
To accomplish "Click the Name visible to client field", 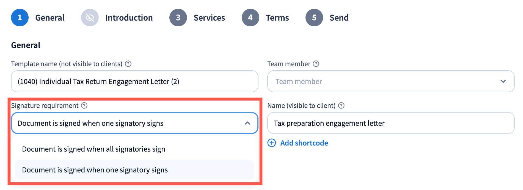I will point(390,123).
